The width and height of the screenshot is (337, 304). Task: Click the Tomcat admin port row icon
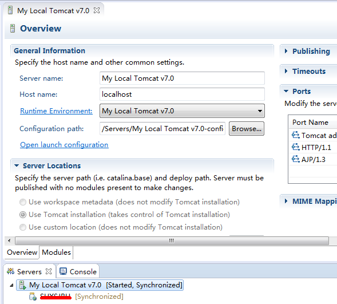coord(296,135)
